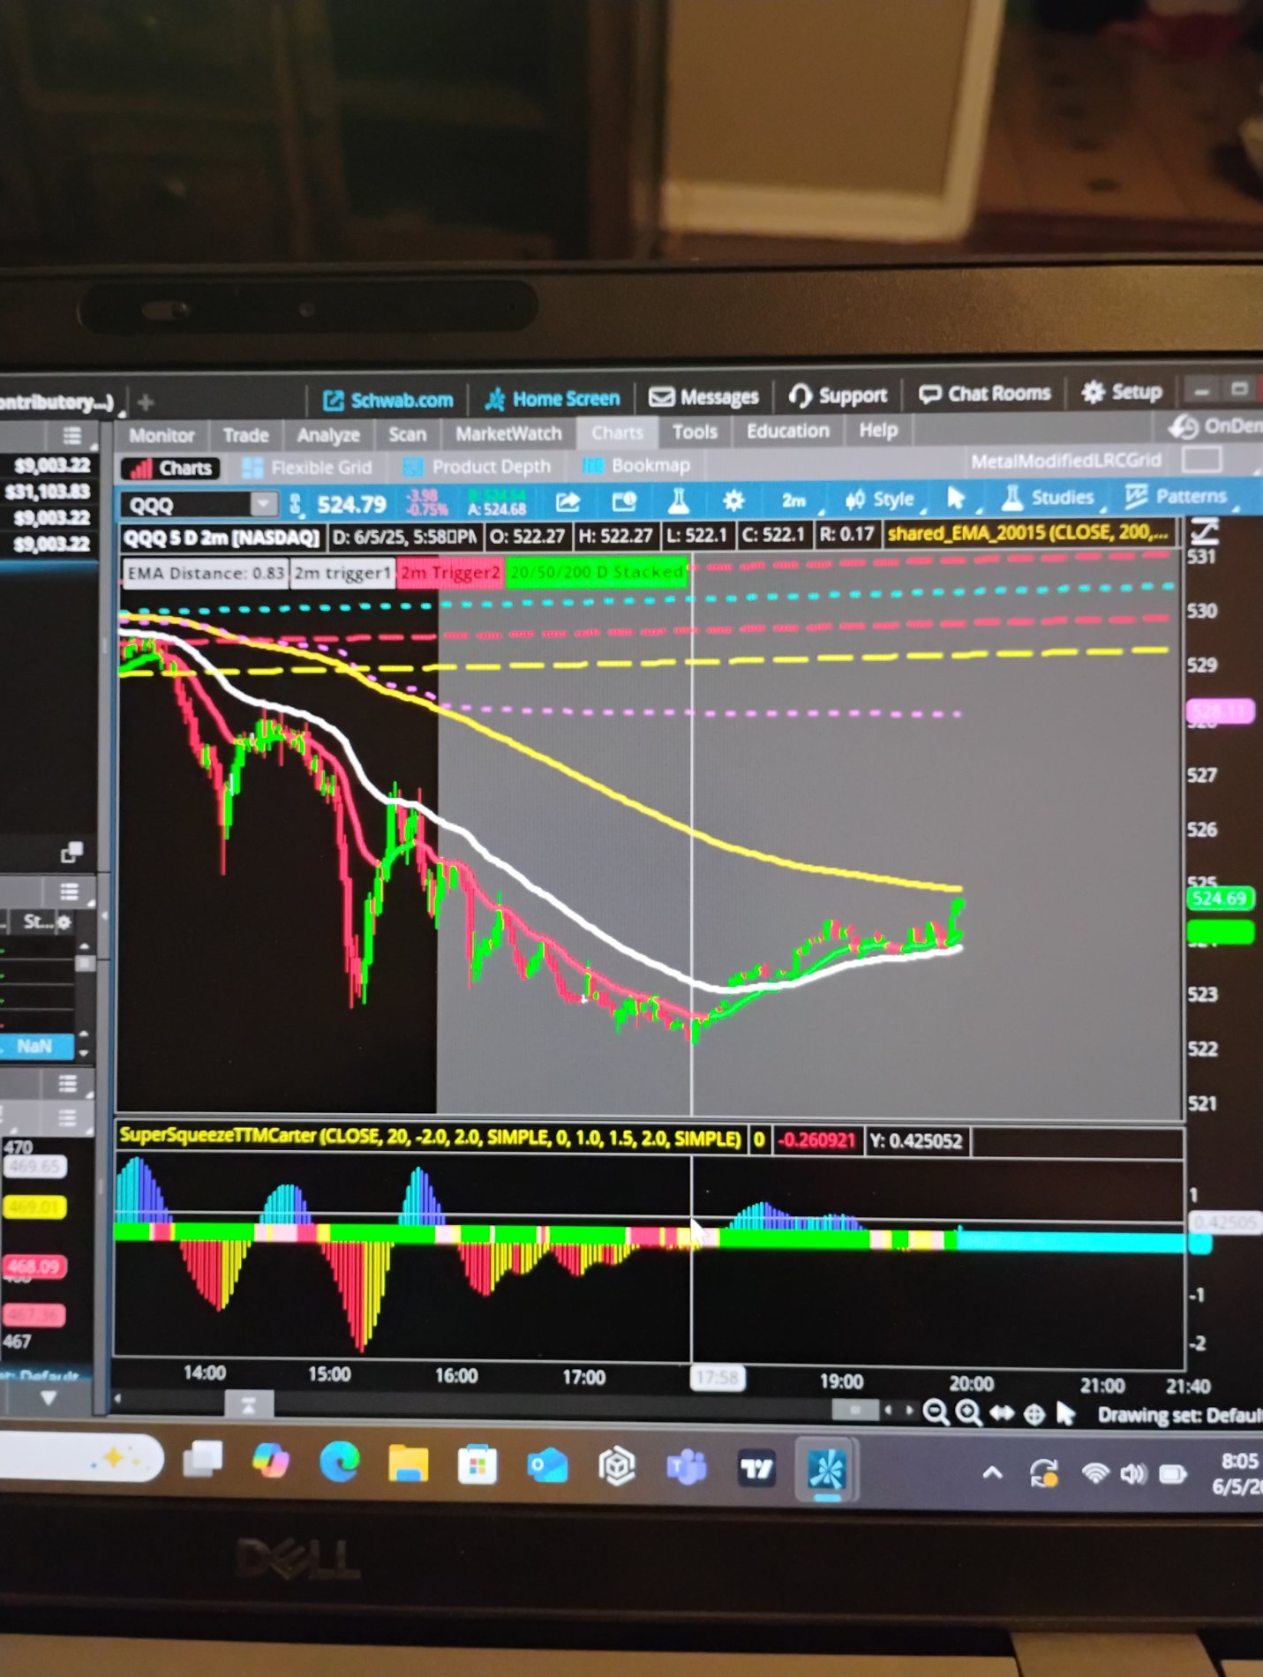Image resolution: width=1263 pixels, height=1677 pixels.
Task: Switch to Analyze tab
Action: [328, 434]
